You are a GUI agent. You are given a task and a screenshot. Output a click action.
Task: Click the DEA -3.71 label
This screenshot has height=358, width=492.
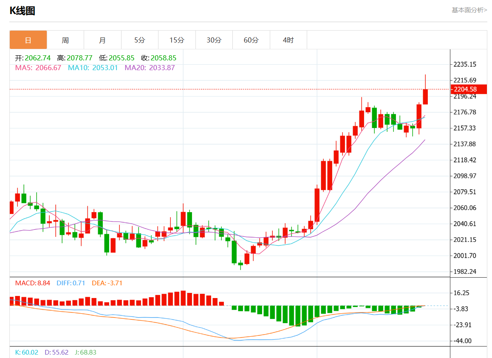point(107,283)
